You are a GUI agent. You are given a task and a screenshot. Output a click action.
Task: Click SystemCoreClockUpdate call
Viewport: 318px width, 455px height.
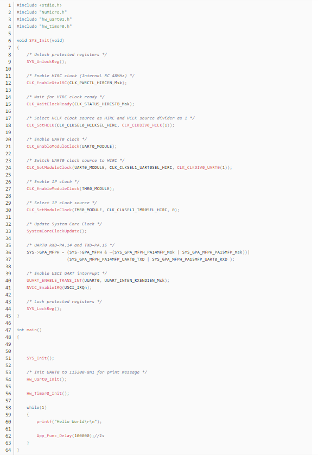coord(53,231)
